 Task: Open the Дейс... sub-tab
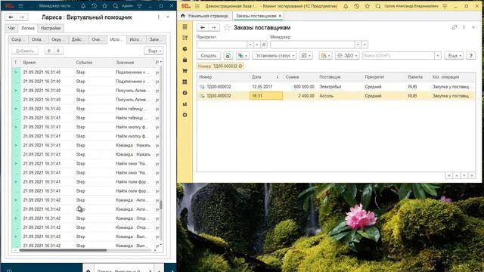point(77,39)
